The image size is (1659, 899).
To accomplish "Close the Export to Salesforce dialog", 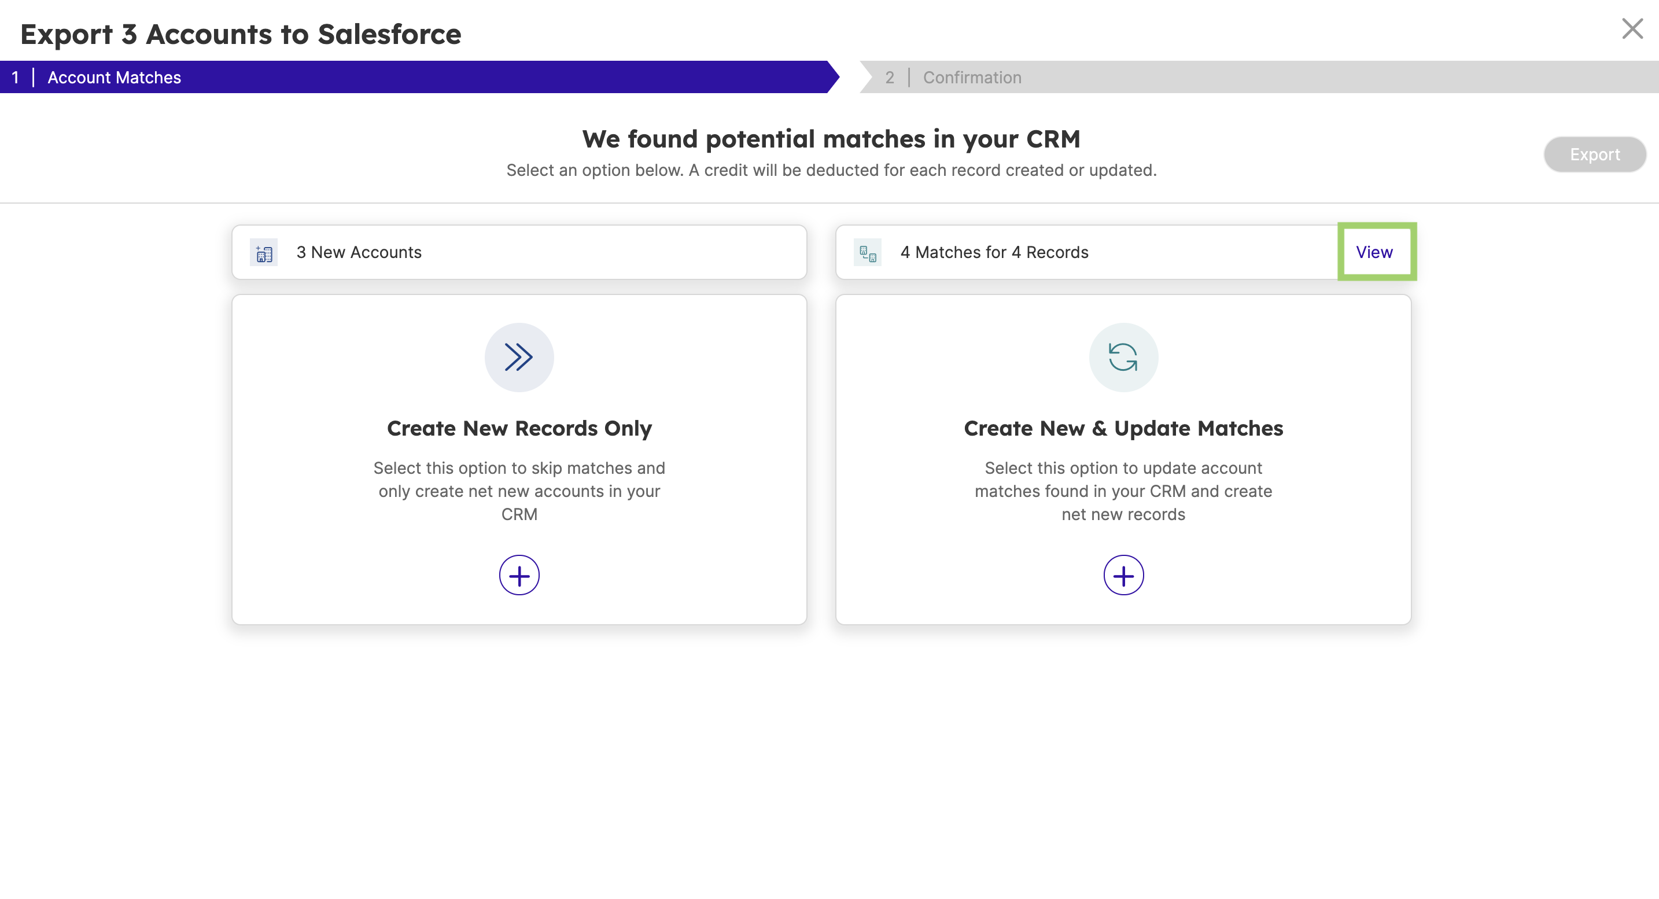I will (1632, 29).
